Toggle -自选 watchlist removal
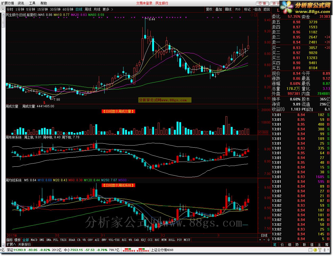Image resolution: width=333 pixels, height=256 pixels. (x=257, y=9)
